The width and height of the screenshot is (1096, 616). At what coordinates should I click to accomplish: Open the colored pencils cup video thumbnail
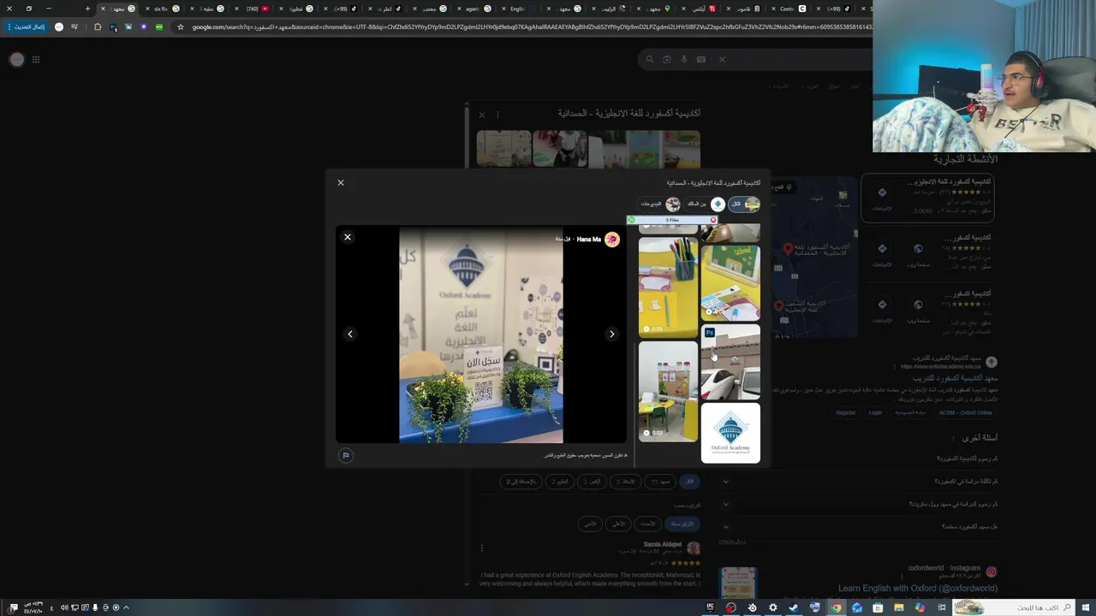click(x=668, y=287)
